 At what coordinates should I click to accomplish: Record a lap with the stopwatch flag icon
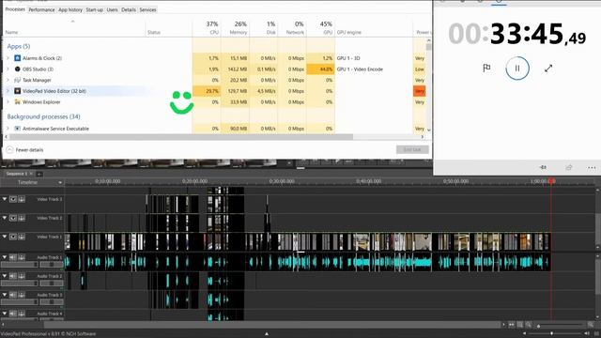coord(486,69)
